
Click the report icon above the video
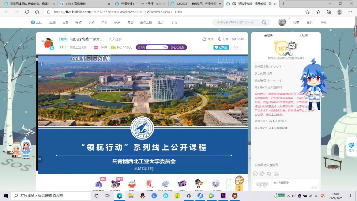point(204,39)
